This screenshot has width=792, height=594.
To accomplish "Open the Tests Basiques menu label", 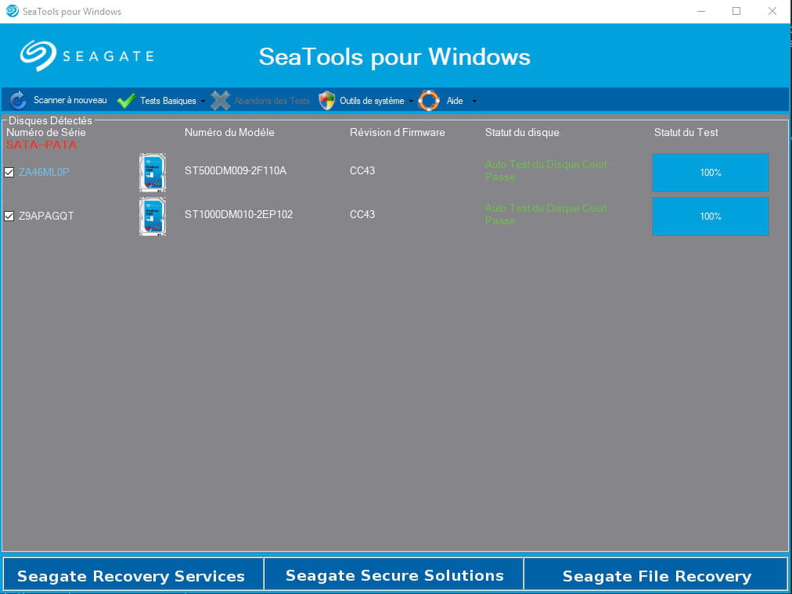I will pos(167,101).
